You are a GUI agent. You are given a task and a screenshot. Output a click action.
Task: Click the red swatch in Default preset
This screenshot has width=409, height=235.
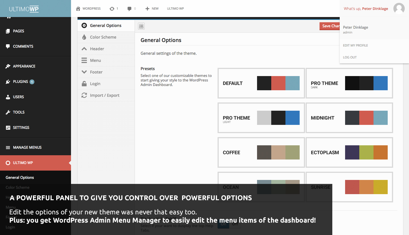278,83
